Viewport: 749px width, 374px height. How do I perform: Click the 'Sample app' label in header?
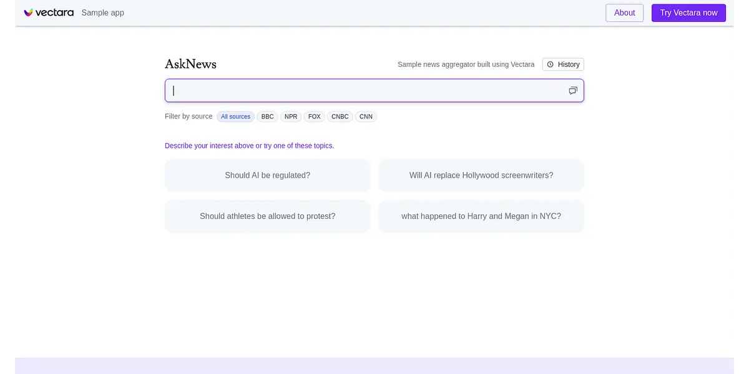(x=102, y=12)
